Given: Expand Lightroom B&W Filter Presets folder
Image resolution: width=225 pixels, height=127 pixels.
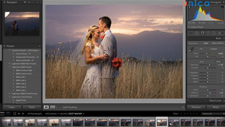Looking at the screenshot, I should click(x=10, y=64).
